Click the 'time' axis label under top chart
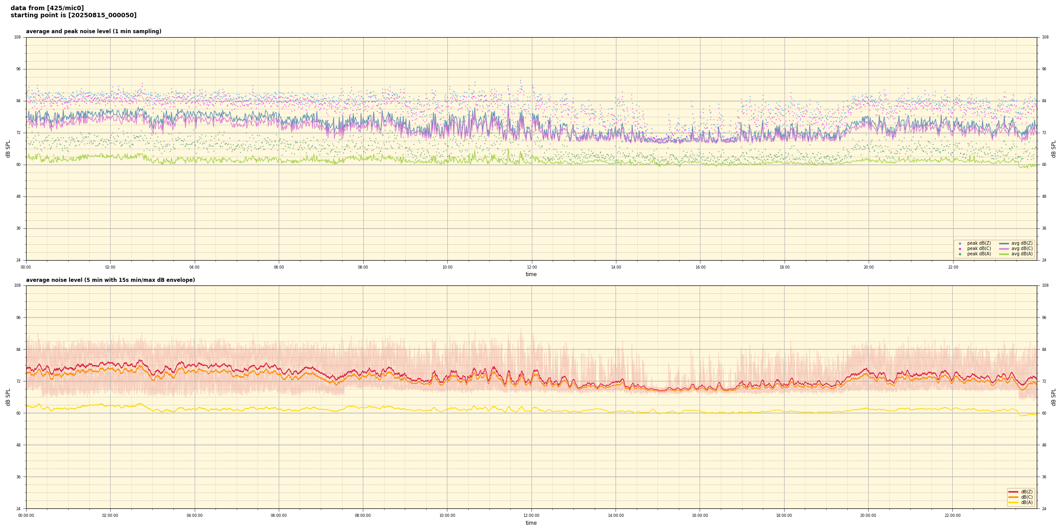Viewport: 1062px width, 531px height. (x=531, y=274)
